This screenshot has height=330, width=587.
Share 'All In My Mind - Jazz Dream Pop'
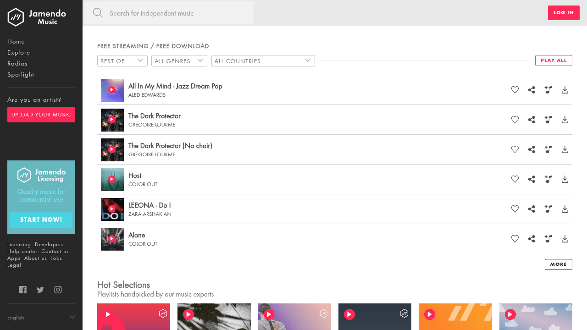(x=532, y=90)
